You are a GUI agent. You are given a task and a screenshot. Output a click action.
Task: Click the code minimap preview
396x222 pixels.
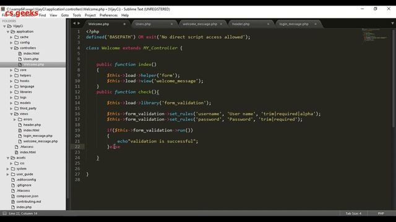pyautogui.click(x=375, y=35)
